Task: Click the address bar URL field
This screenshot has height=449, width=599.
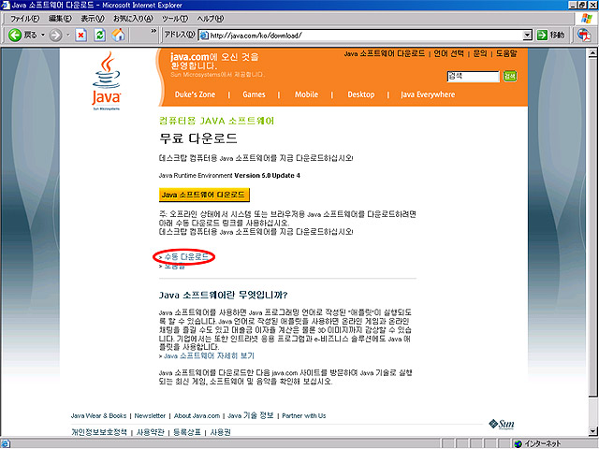Action: pos(365,36)
